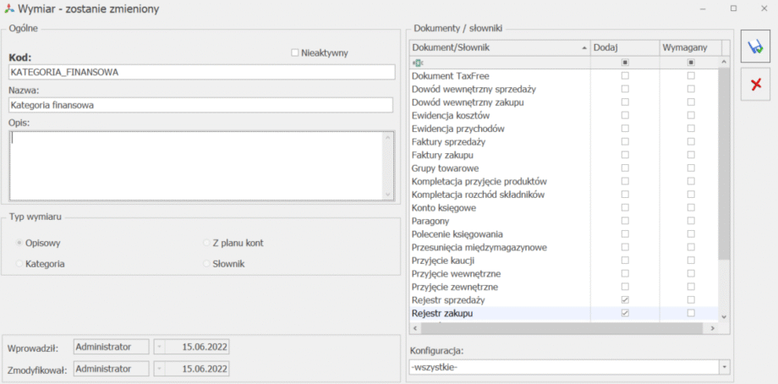Image resolution: width=778 pixels, height=384 pixels.
Task: Open the Wprowadził date dropdown arrow
Action: pyautogui.click(x=157, y=347)
